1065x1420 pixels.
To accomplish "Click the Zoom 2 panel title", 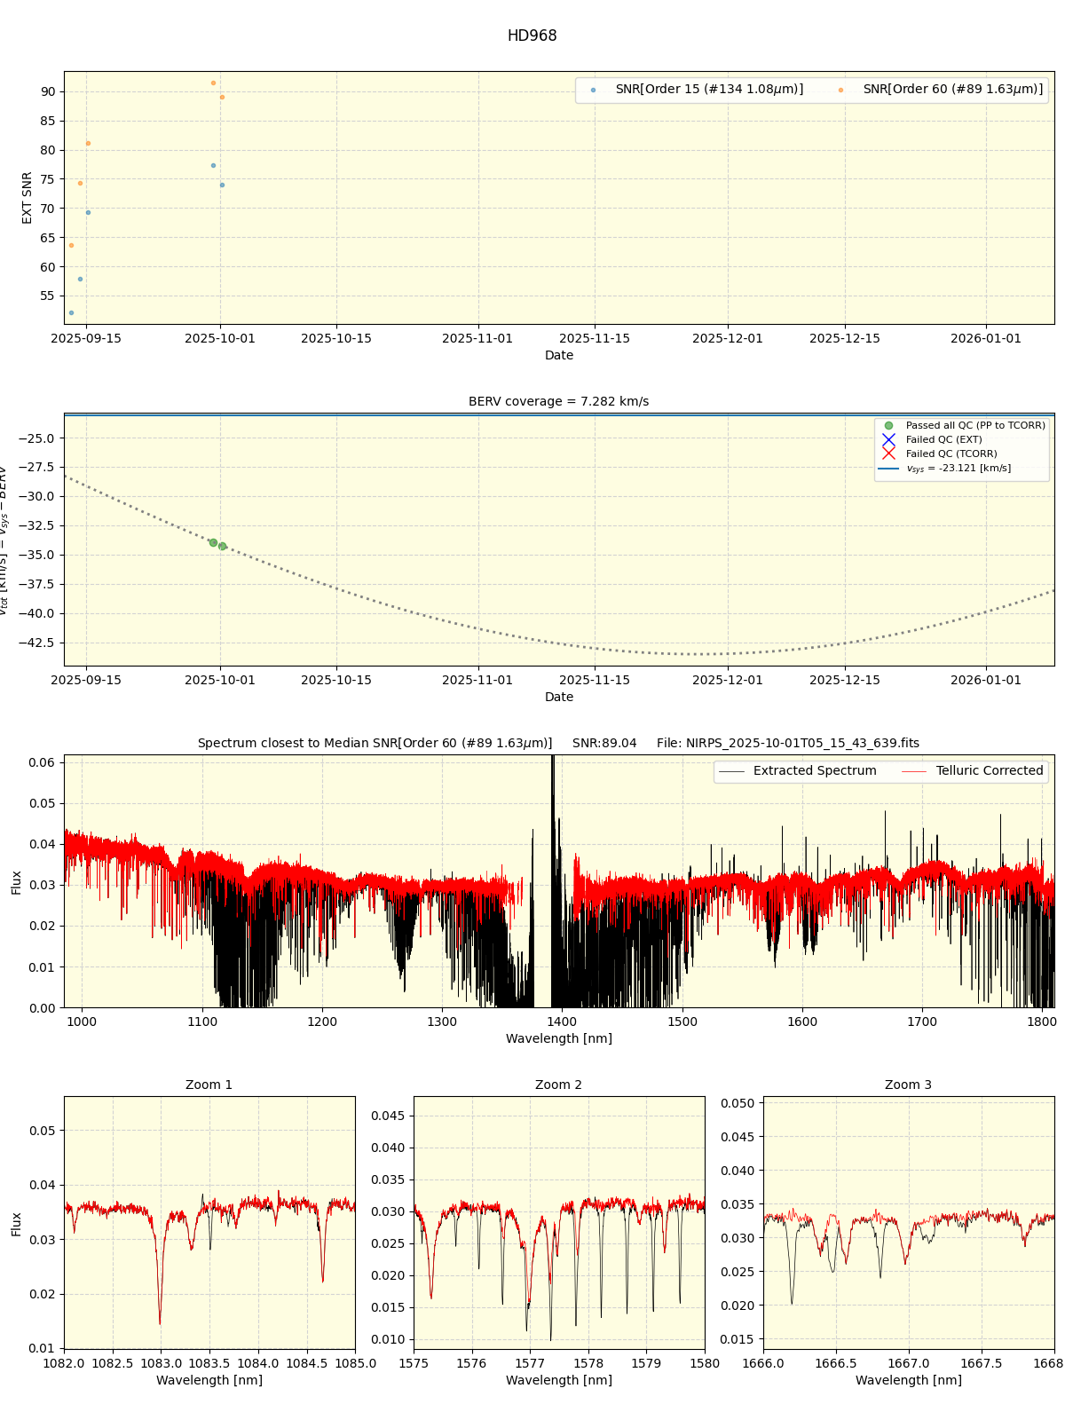I will [558, 1085].
